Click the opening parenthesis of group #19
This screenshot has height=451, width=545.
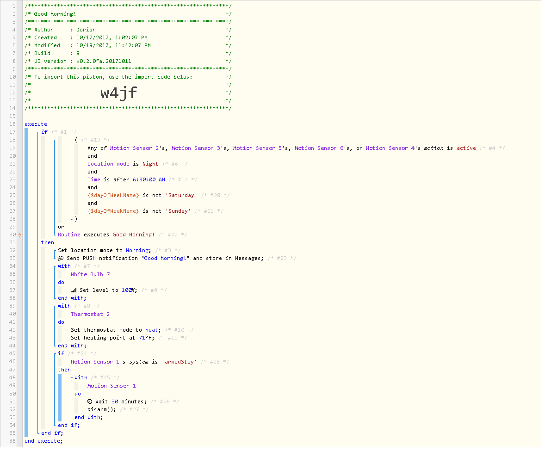(x=76, y=140)
